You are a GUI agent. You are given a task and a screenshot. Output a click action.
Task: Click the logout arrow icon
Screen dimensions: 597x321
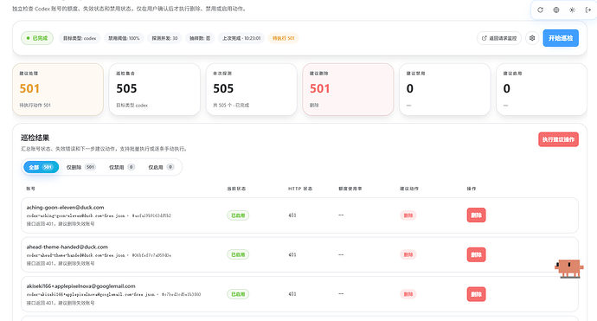coord(587,10)
